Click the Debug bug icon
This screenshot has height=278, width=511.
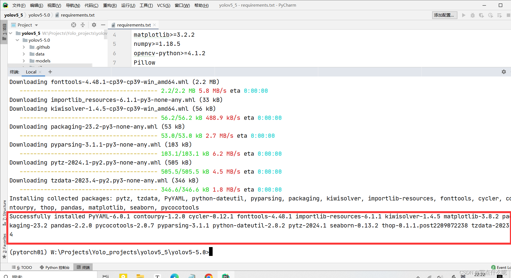pos(473,15)
